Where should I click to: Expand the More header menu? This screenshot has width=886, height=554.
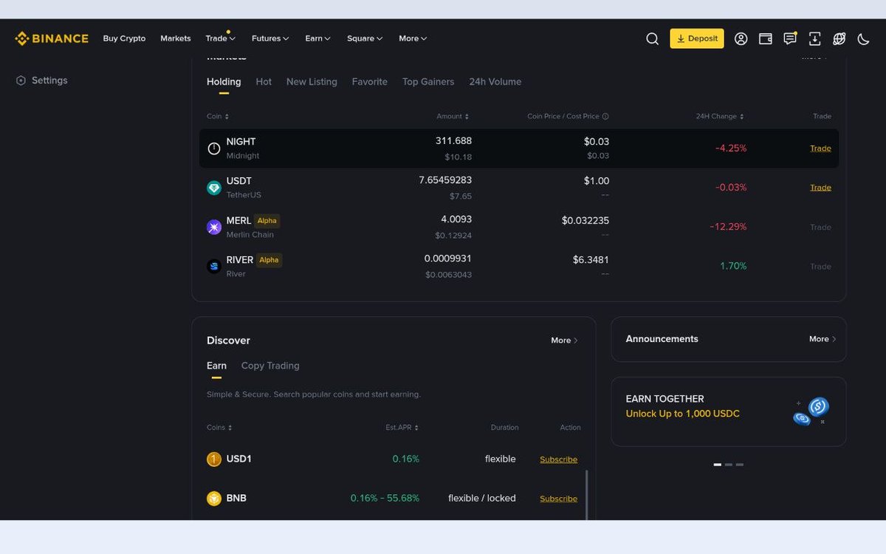(413, 38)
